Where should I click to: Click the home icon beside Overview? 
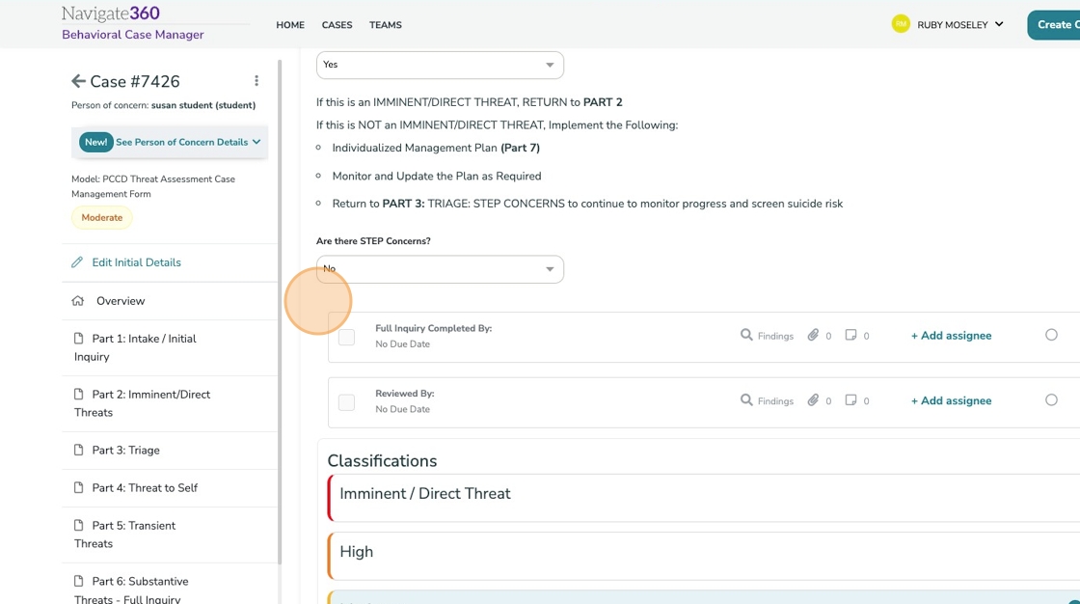78,301
